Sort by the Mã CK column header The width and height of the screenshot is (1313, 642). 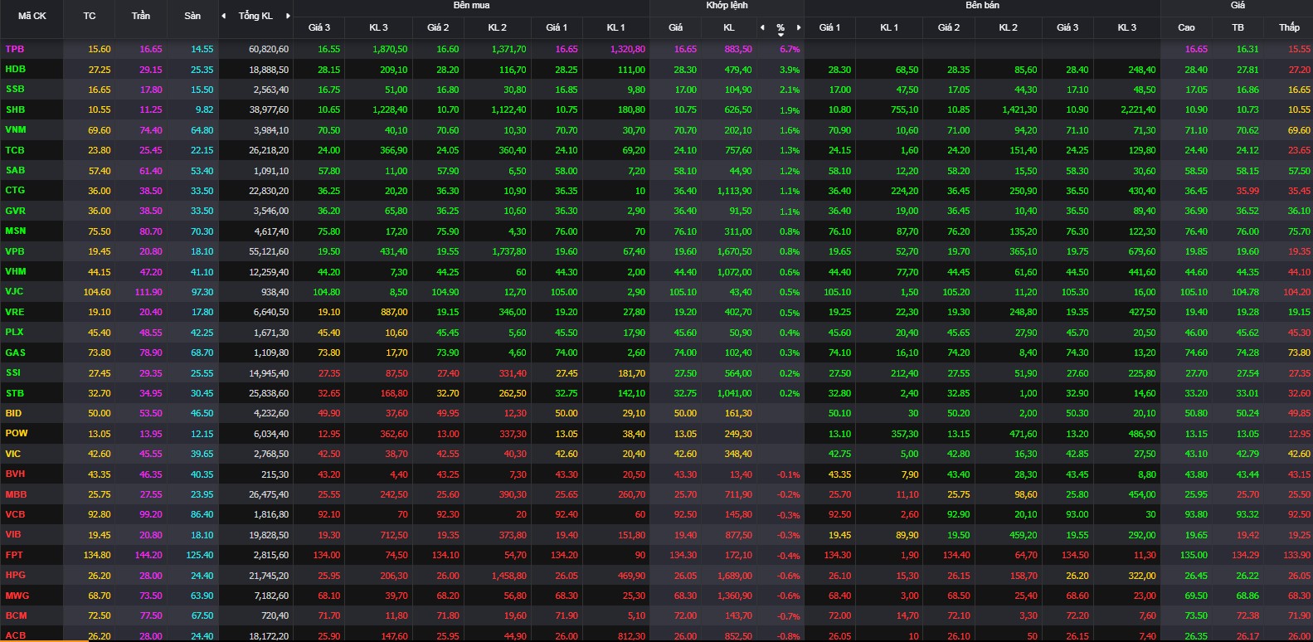click(32, 16)
